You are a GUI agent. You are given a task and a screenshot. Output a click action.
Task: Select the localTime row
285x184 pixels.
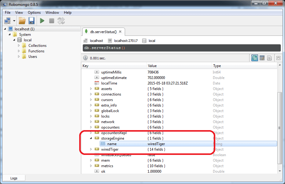click(x=179, y=83)
